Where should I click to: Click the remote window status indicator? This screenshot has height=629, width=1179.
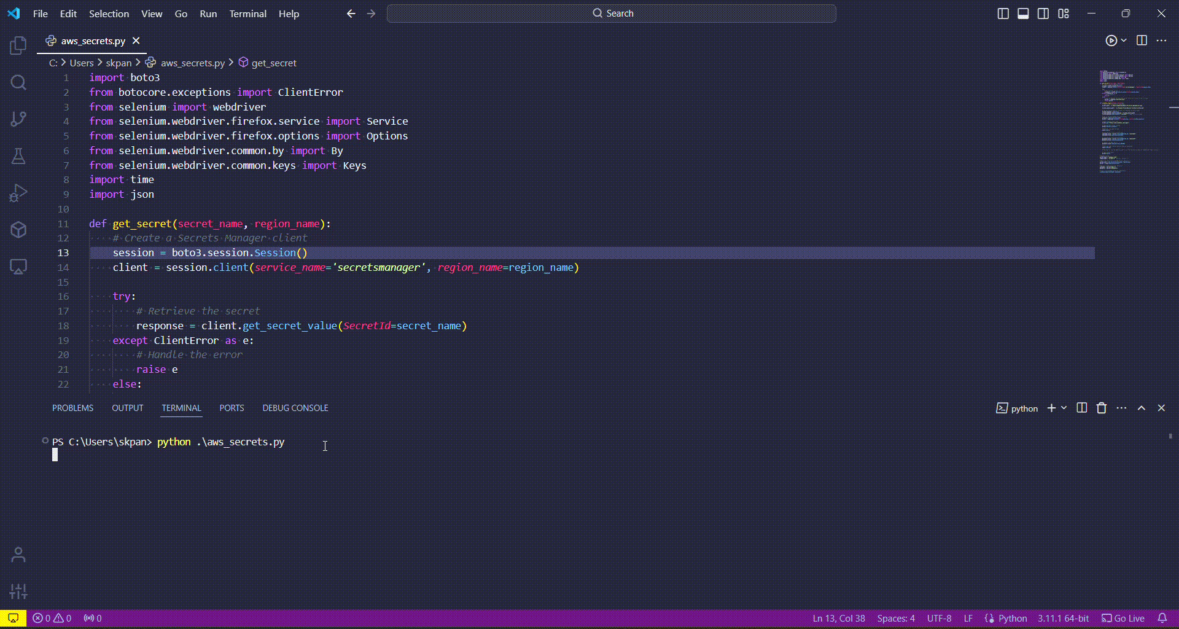click(x=13, y=619)
